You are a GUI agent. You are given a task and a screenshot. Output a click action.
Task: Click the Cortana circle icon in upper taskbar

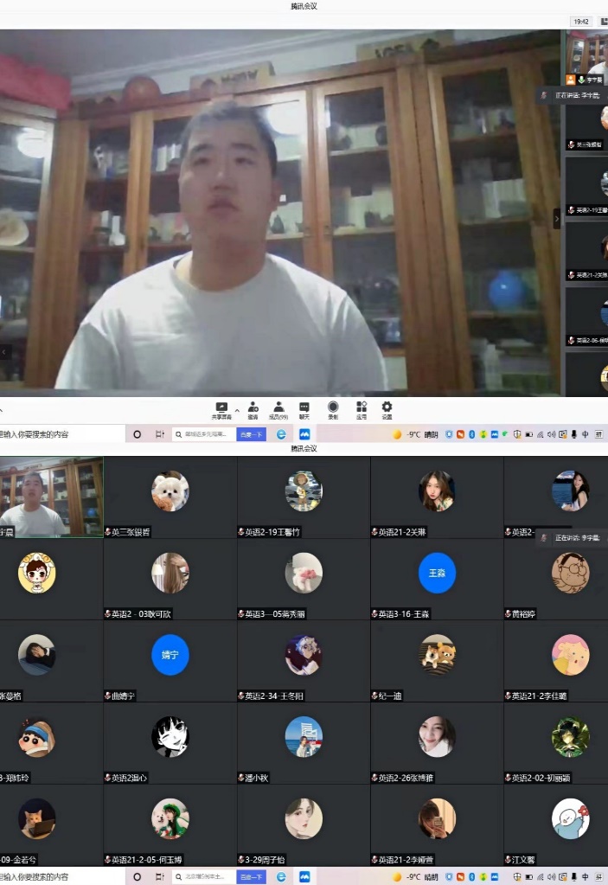coord(137,434)
